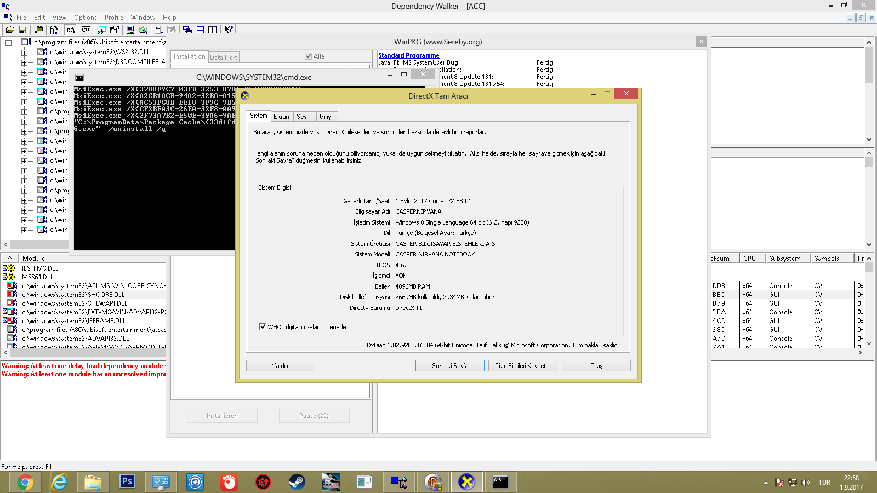Toggle the Alle checkbox in WinPKG

pos(309,56)
